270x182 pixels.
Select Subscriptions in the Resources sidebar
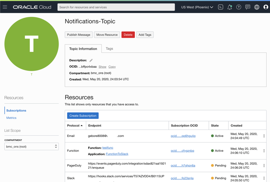point(16,110)
